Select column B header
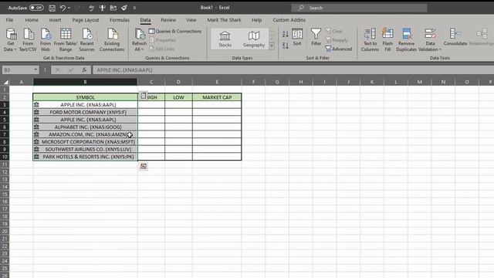This screenshot has width=494, height=278. 85,82
